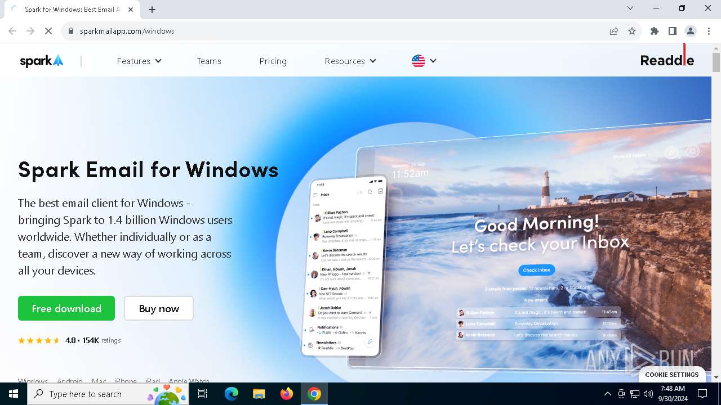Click the Check Inbox button in the hero image
The width and height of the screenshot is (721, 405).
[536, 270]
